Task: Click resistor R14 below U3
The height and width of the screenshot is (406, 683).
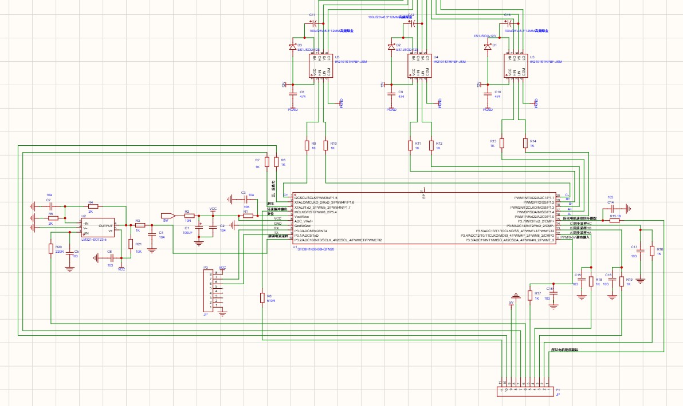Action: (x=525, y=143)
